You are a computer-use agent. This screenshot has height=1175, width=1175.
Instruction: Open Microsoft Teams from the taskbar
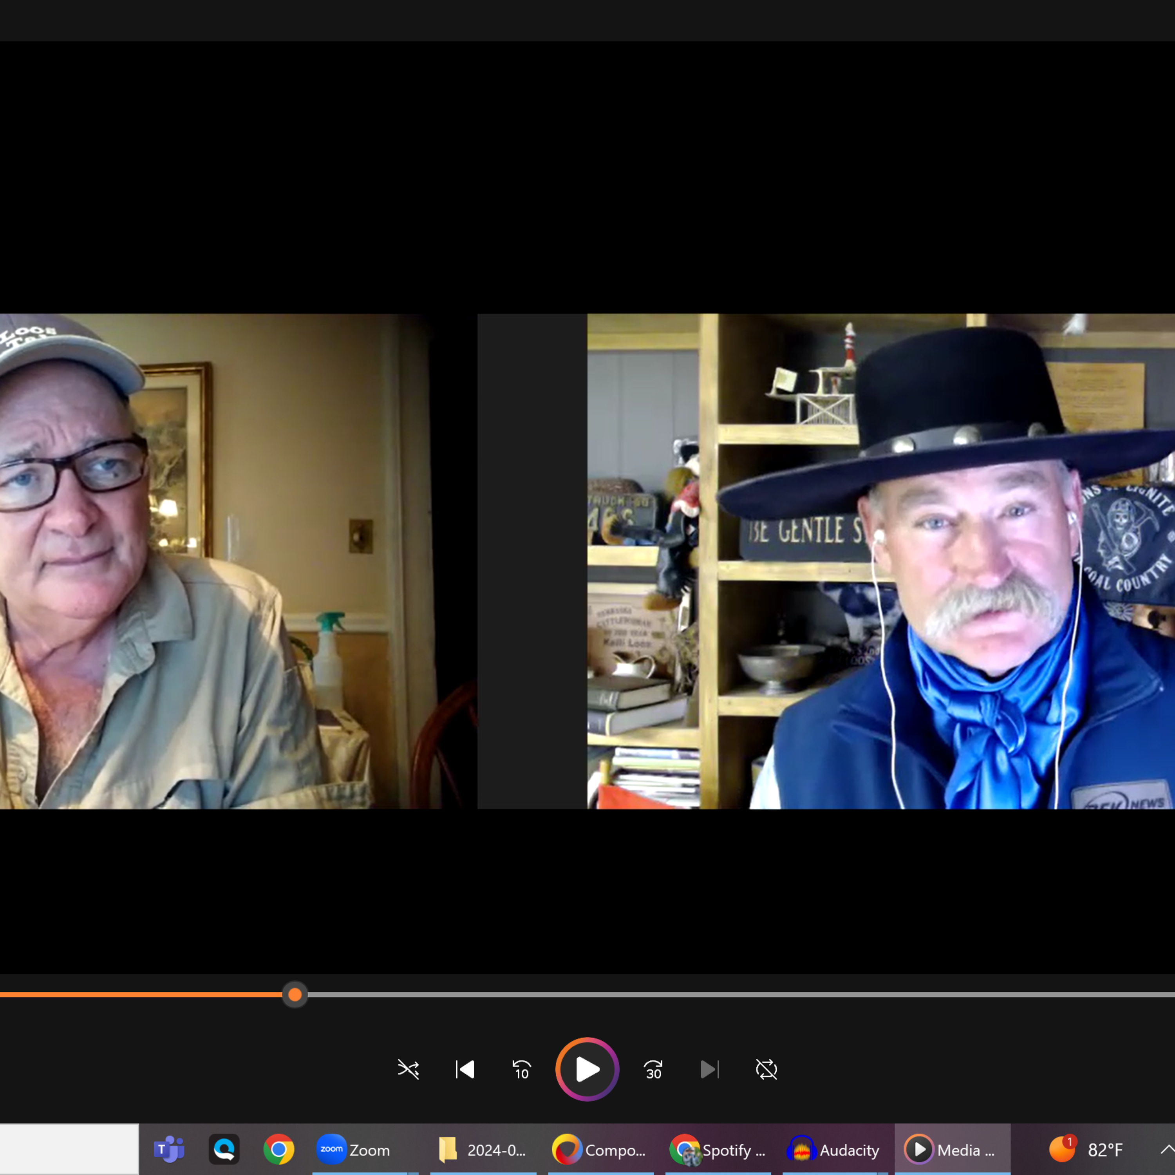coord(169,1150)
